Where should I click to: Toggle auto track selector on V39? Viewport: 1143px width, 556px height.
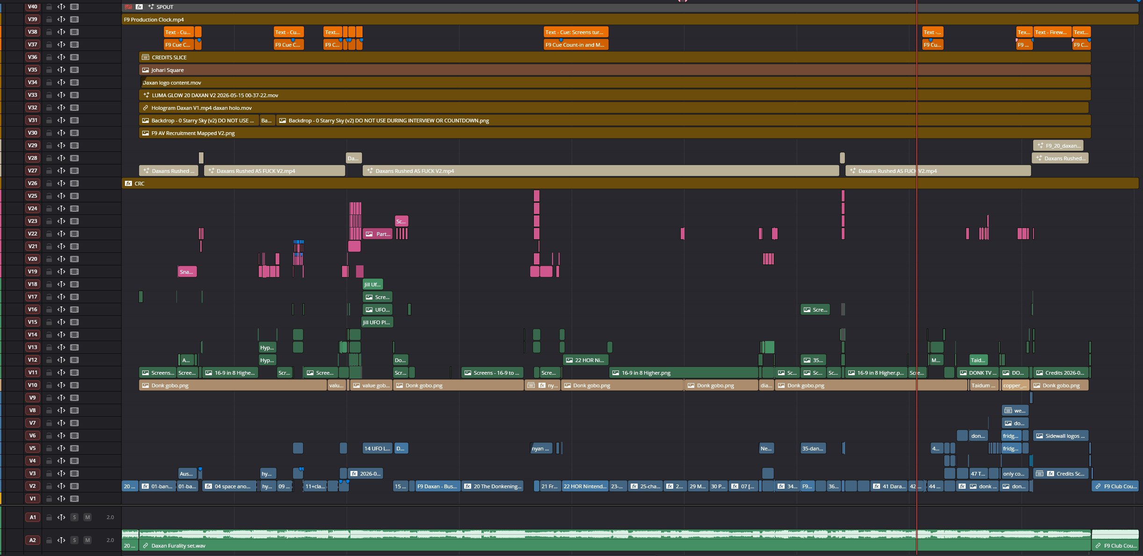point(61,19)
